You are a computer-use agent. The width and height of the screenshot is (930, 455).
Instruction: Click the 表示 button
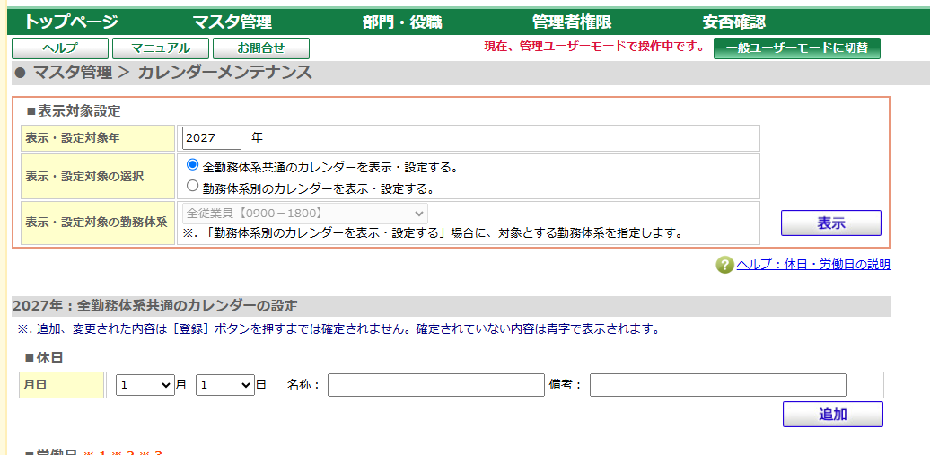point(831,223)
